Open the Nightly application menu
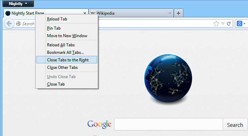 (x=18, y=4)
